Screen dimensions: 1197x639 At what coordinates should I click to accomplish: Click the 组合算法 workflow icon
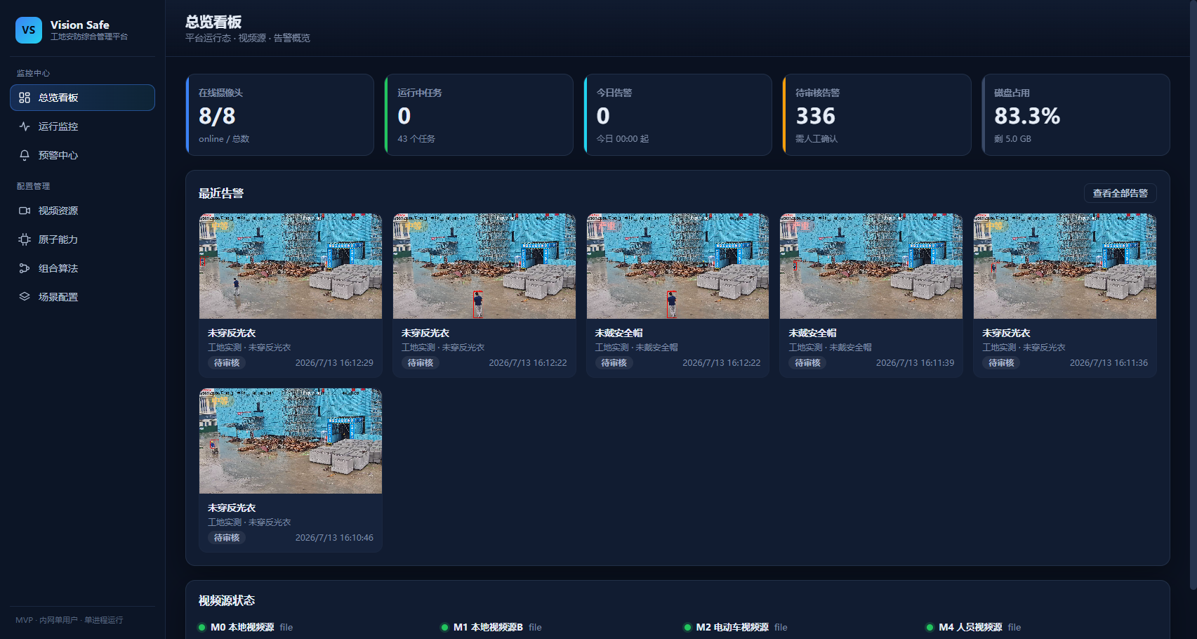click(x=25, y=268)
